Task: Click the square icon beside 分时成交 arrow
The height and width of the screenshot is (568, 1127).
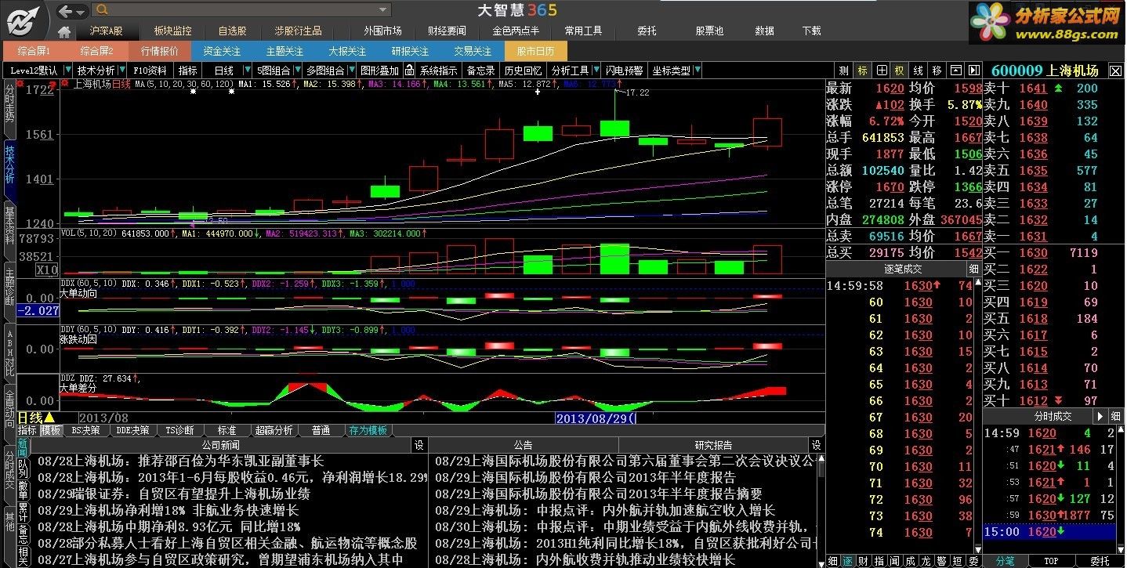Action: 1116,417
